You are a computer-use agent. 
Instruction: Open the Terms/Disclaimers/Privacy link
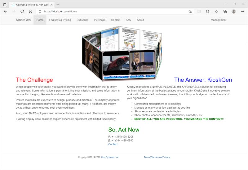157,157
